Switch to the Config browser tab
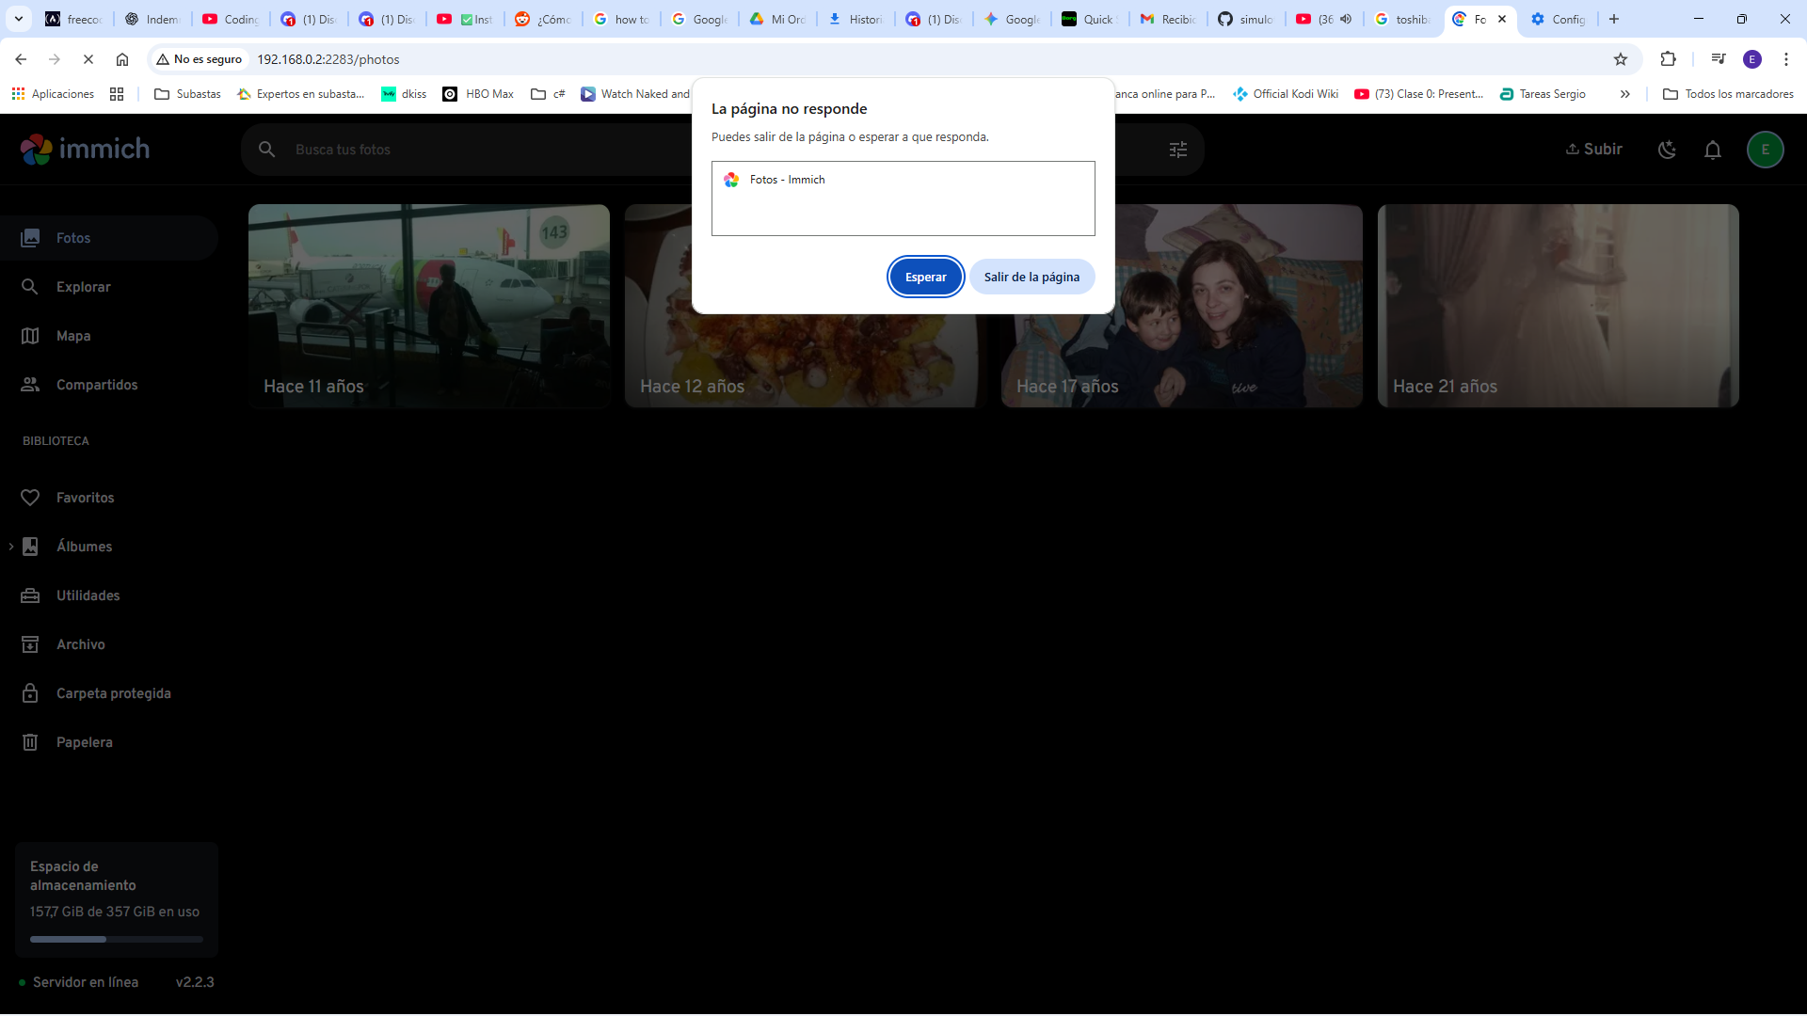 pyautogui.click(x=1558, y=19)
